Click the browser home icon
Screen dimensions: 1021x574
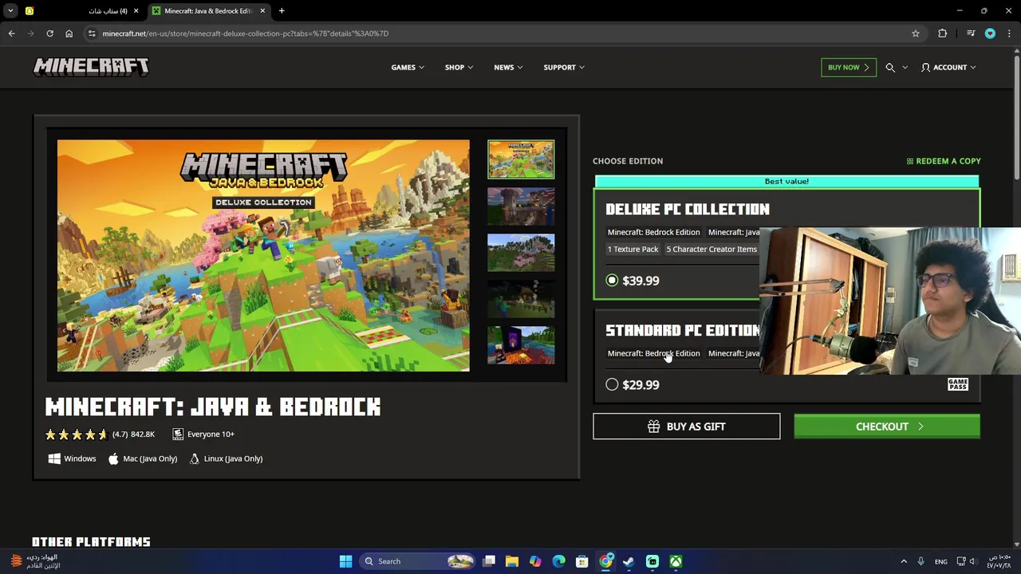pyautogui.click(x=69, y=33)
